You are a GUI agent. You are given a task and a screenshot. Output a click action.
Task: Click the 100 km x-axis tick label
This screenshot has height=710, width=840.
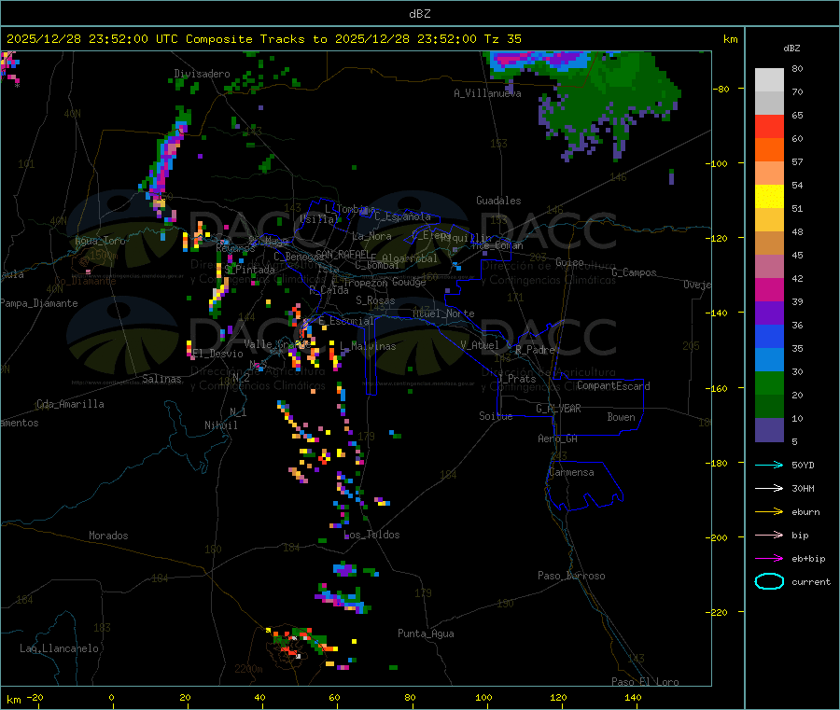tap(483, 697)
